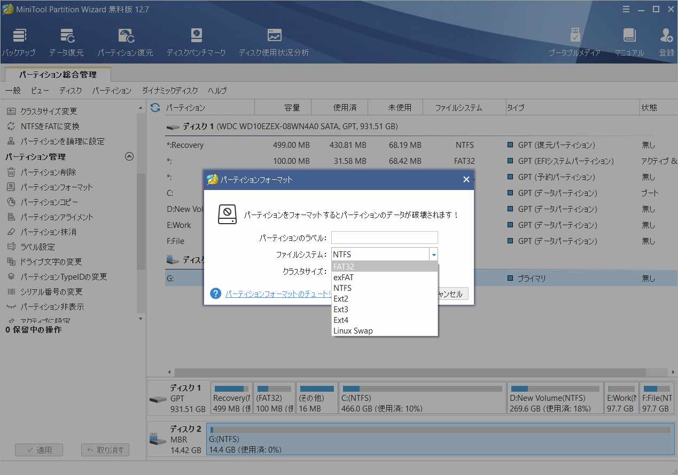Click the help icon in format dialog
Image resolution: width=678 pixels, height=475 pixels.
click(215, 294)
